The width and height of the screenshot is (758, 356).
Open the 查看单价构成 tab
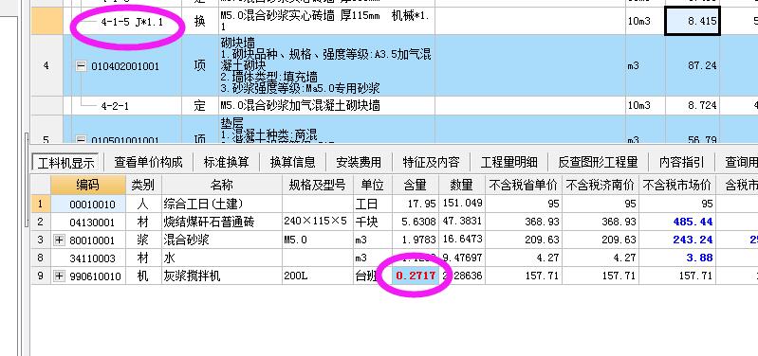148,162
